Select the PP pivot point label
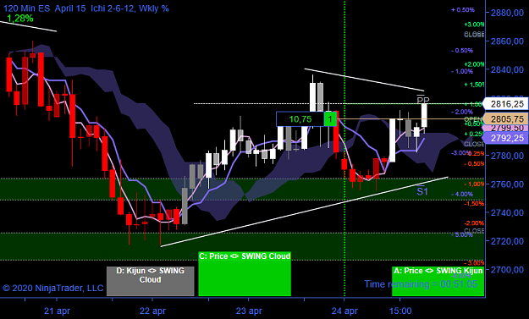Screen dimensions: 529x319 coord(423,100)
